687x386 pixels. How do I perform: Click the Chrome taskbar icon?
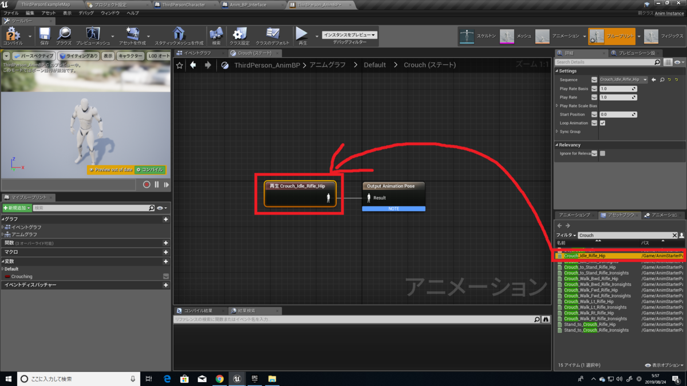(219, 379)
